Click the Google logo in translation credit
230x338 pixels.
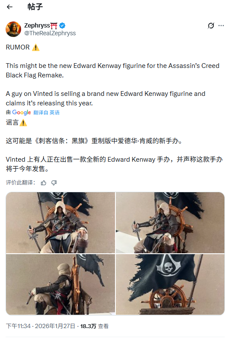coord(22,112)
